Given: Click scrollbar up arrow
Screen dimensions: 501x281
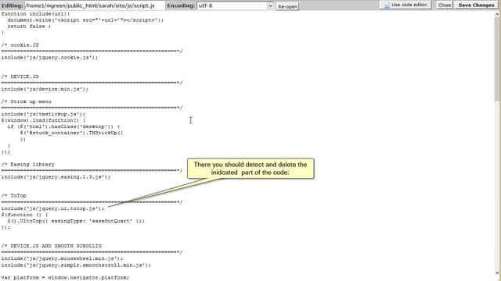Looking at the screenshot, I should (x=498, y=14).
